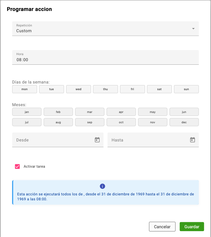Image resolution: width=211 pixels, height=237 pixels.
Task: Open the Hasta calendar picker icon
Action: pos(192,140)
